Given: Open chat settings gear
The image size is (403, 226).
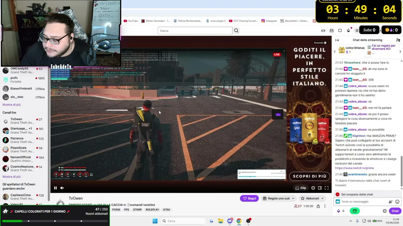Looking at the screenshot, I should coord(385,211).
